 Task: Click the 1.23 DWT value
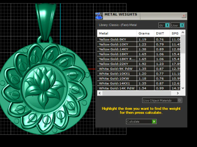tap(160, 64)
